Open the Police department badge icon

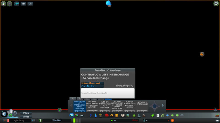117,116
